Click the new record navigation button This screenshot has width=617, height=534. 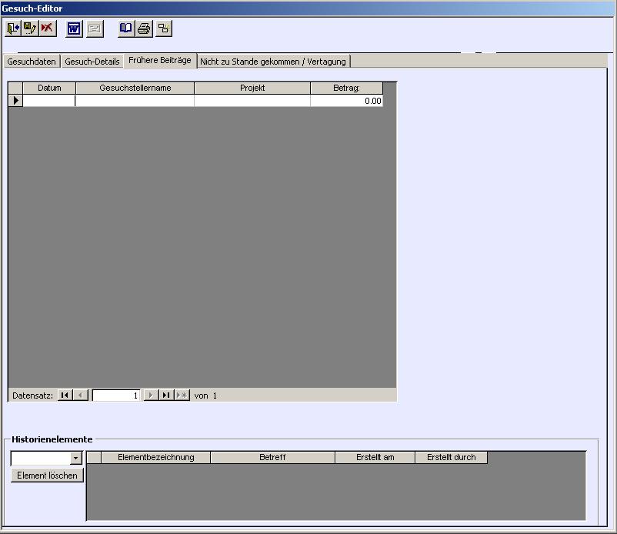click(182, 395)
